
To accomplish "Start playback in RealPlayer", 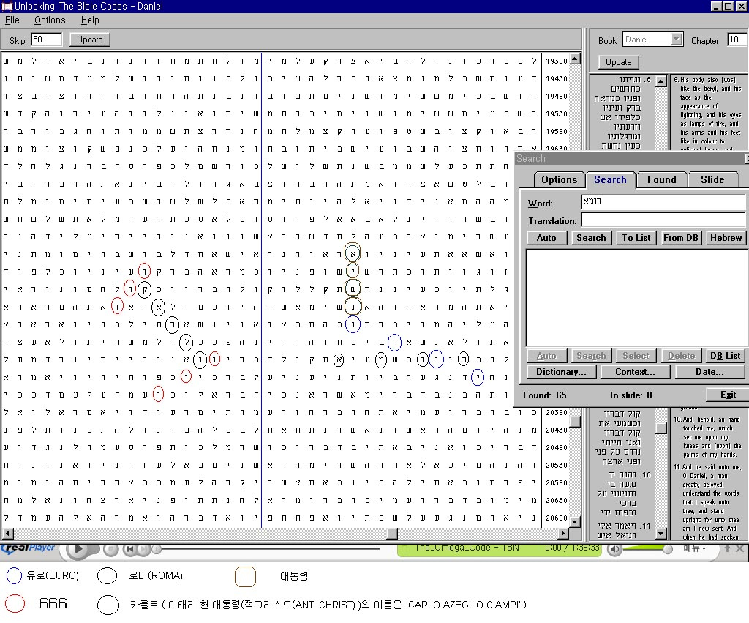I will tap(78, 549).
